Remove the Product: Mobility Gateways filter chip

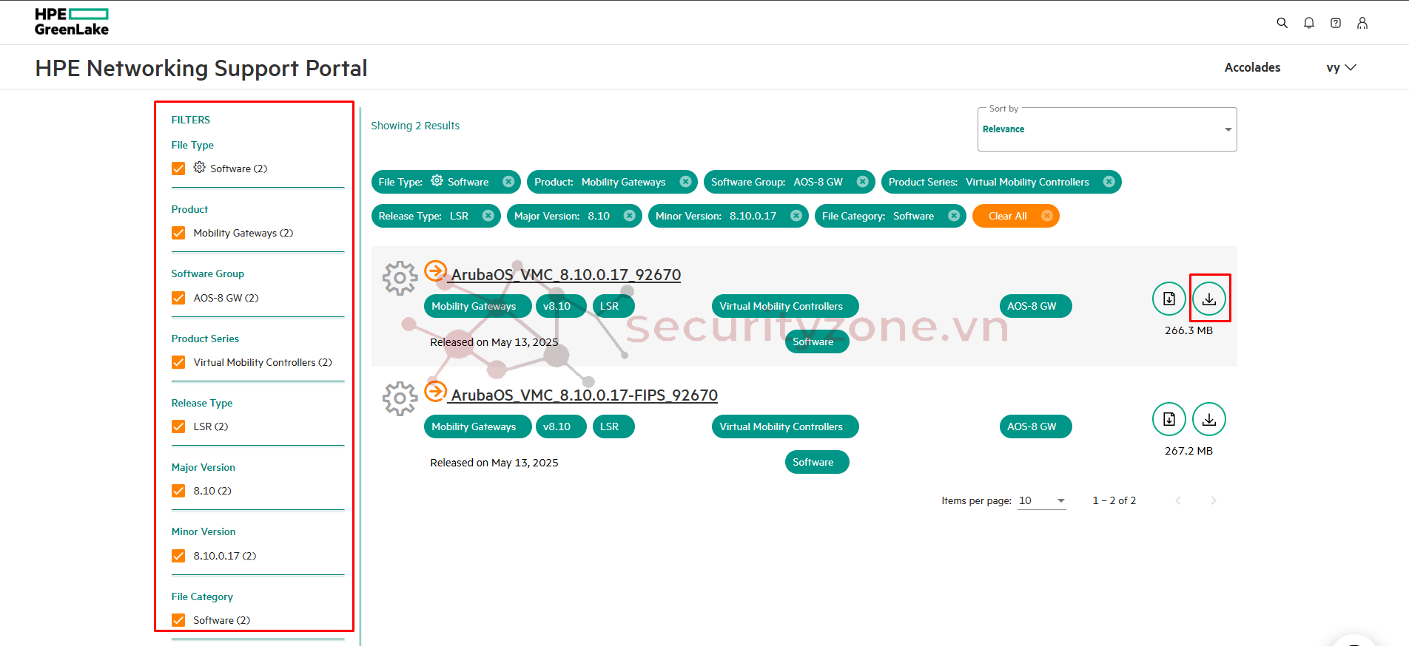tap(685, 182)
